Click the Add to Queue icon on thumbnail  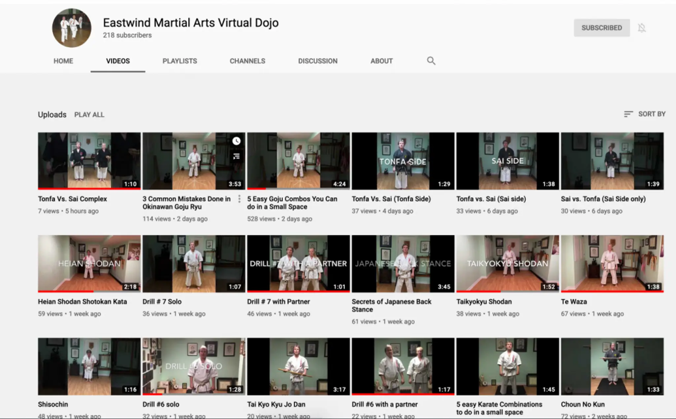(x=236, y=156)
